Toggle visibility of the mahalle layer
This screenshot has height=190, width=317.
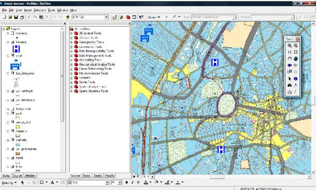(x=12, y=140)
